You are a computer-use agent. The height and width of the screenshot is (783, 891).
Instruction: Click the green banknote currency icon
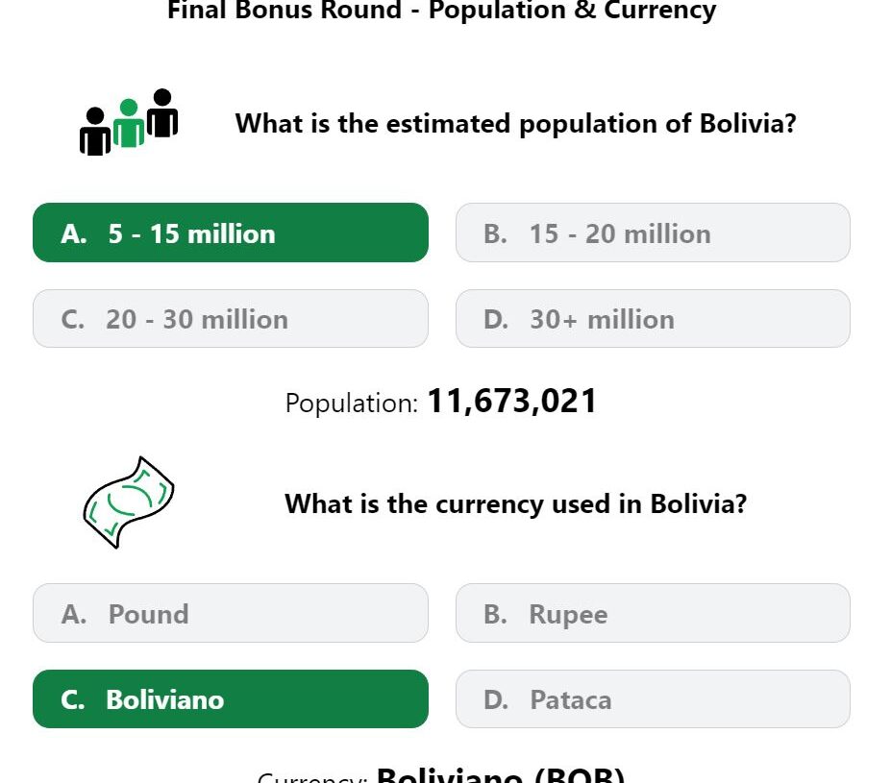pos(129,502)
